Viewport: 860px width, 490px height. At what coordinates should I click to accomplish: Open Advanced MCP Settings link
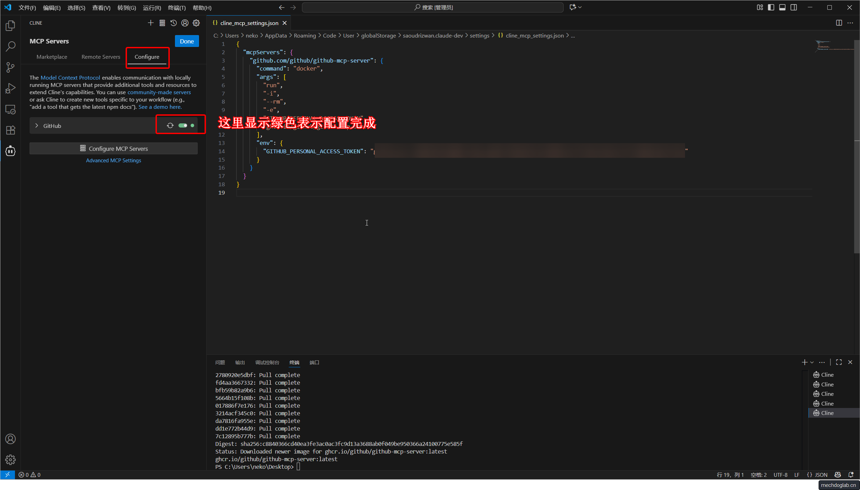pos(113,160)
